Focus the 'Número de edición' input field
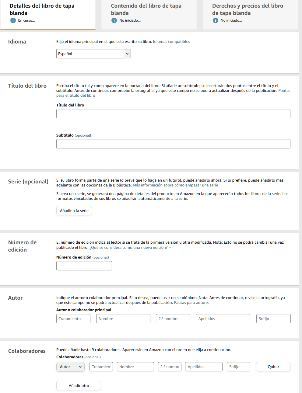The image size is (302, 393). click(84, 266)
